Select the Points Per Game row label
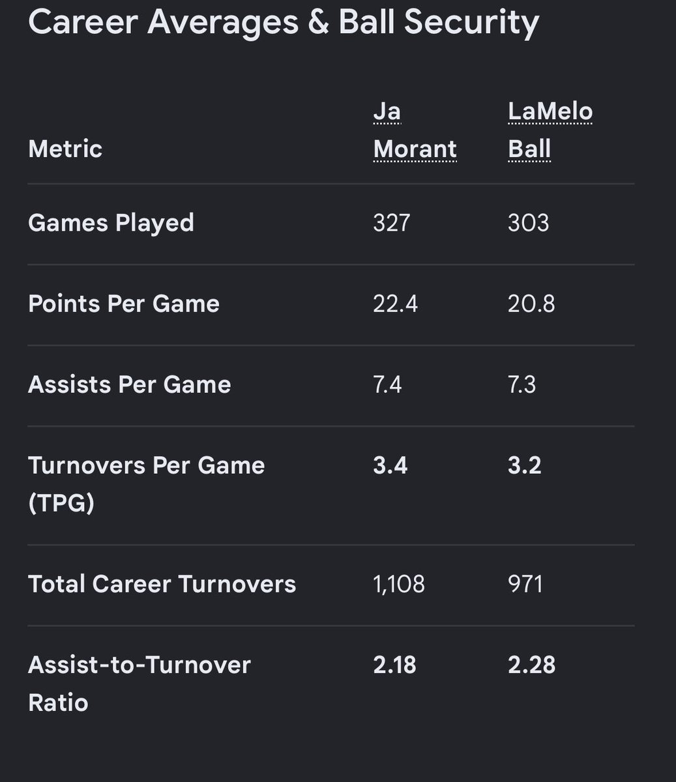Screen dimensions: 676x782 pos(124,304)
